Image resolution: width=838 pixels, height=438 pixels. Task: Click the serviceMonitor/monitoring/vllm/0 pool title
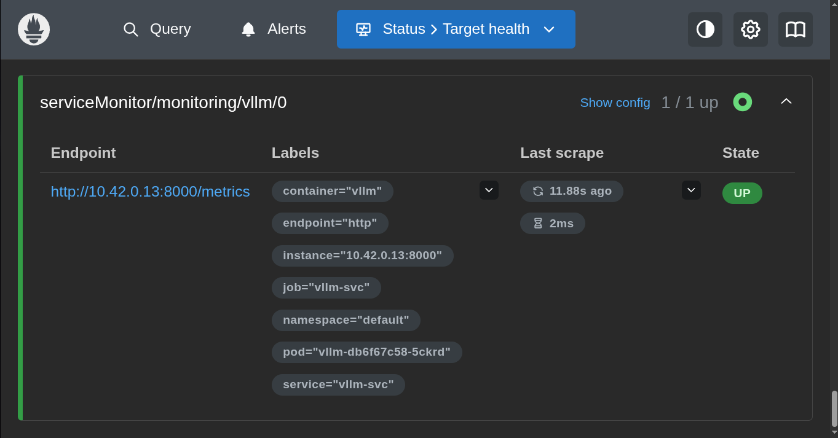[164, 103]
